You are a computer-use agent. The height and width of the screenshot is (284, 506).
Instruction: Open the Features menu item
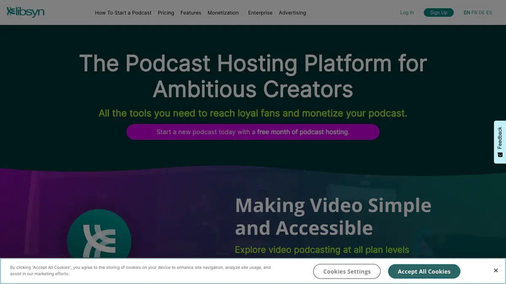(x=191, y=13)
